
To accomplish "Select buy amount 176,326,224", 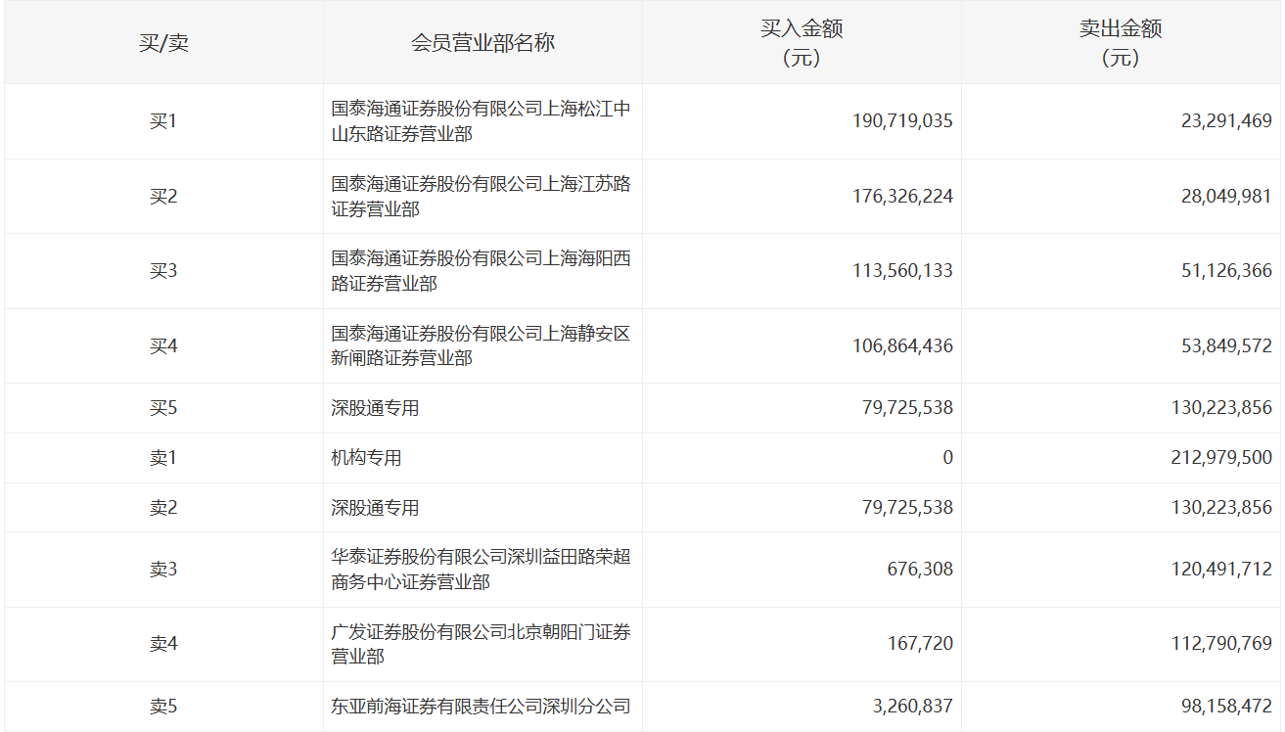I will pos(902,197).
